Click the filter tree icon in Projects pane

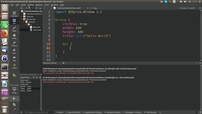click(29, 8)
